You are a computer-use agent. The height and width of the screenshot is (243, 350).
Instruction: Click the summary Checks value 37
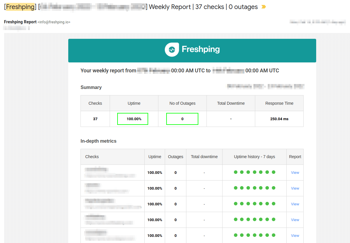(95, 119)
